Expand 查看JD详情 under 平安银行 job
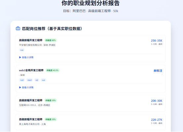This screenshot has width=183, height=132. 26,57
